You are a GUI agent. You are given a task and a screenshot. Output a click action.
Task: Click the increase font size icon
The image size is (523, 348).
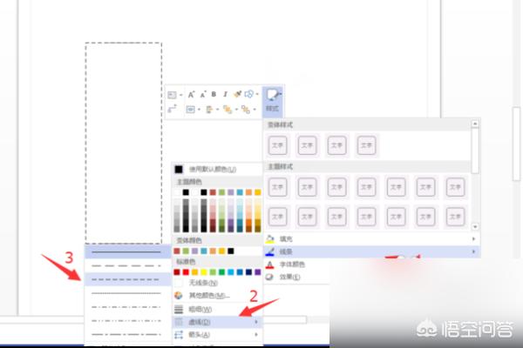point(191,94)
